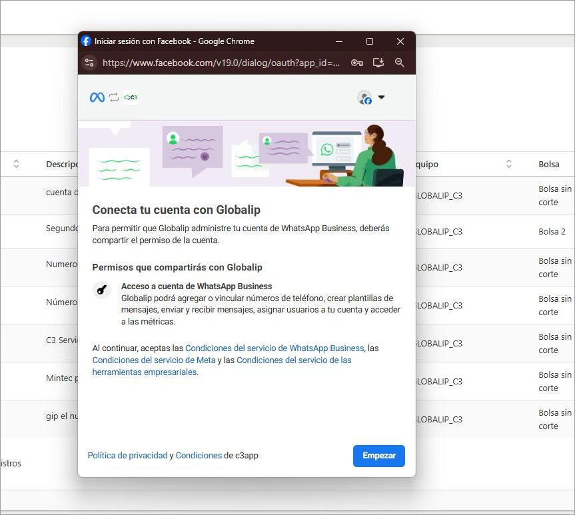
Task: Maximize the Facebook login popup window
Action: (370, 41)
